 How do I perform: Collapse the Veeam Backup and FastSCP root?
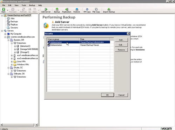point(2,15)
